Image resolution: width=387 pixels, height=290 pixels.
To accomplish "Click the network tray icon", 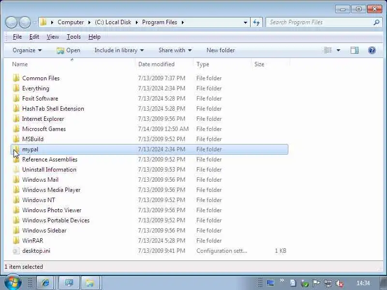I will (328, 283).
